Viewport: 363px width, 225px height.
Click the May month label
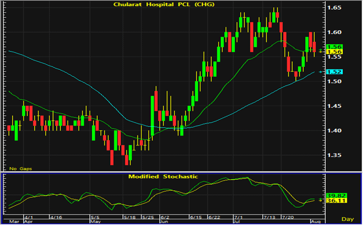[96, 222]
